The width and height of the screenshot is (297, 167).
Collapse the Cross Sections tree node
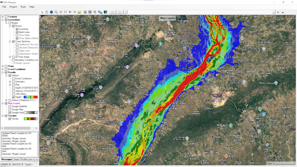pyautogui.click(x=10, y=41)
